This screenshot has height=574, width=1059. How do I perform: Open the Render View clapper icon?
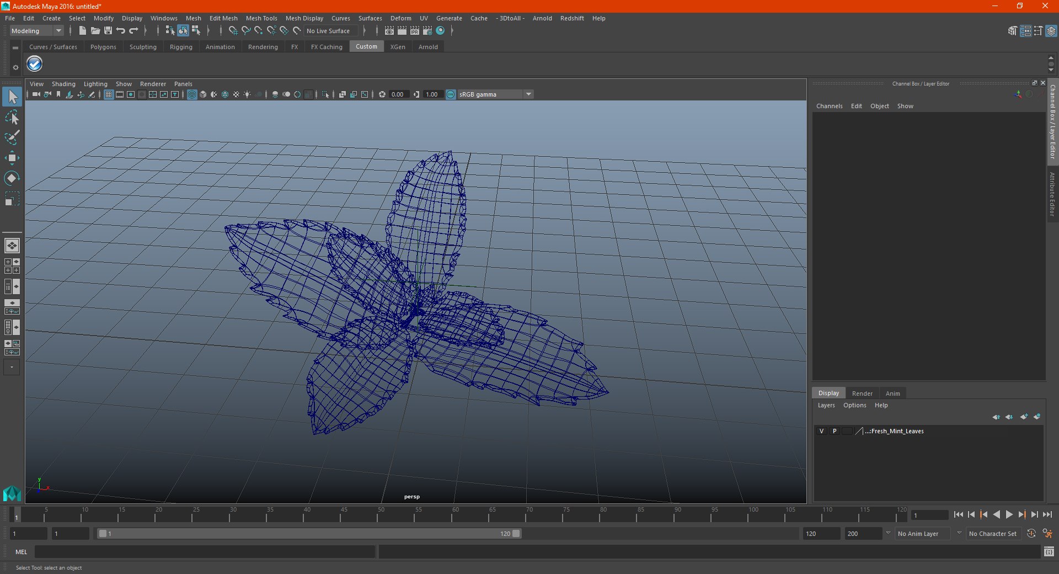click(x=389, y=31)
